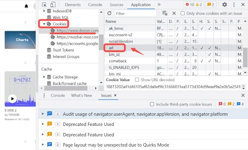Select the arl cookie row
This screenshot has height=150, width=248.
pos(173,48)
